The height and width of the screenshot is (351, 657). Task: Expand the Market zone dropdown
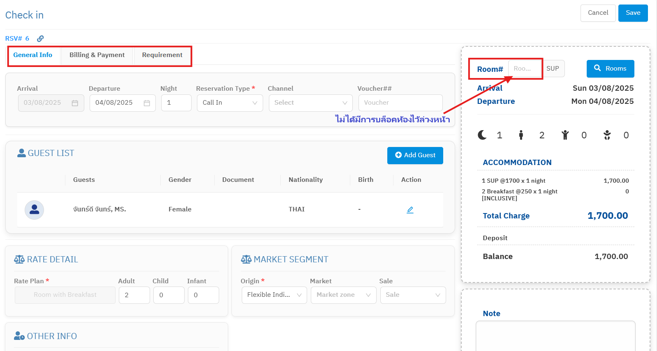tap(343, 295)
